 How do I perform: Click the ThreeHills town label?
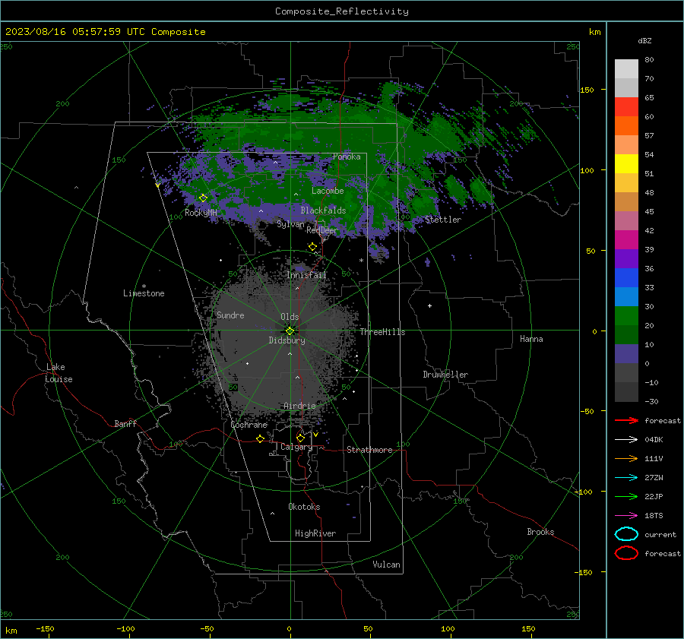tap(382, 332)
